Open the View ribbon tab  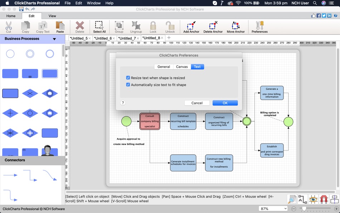tap(52, 16)
